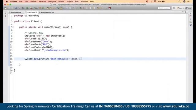Click the Wi-Fi status icon

click(x=155, y=2)
